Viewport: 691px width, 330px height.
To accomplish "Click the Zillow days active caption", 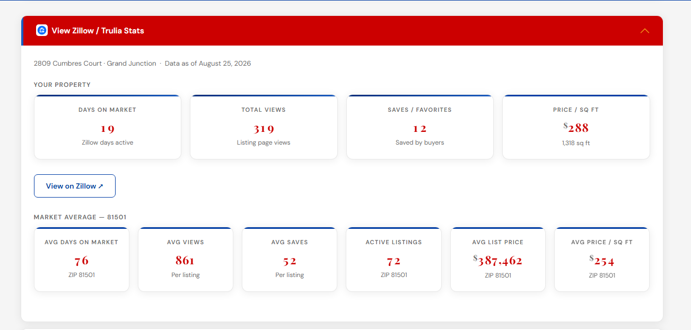I will click(x=108, y=142).
